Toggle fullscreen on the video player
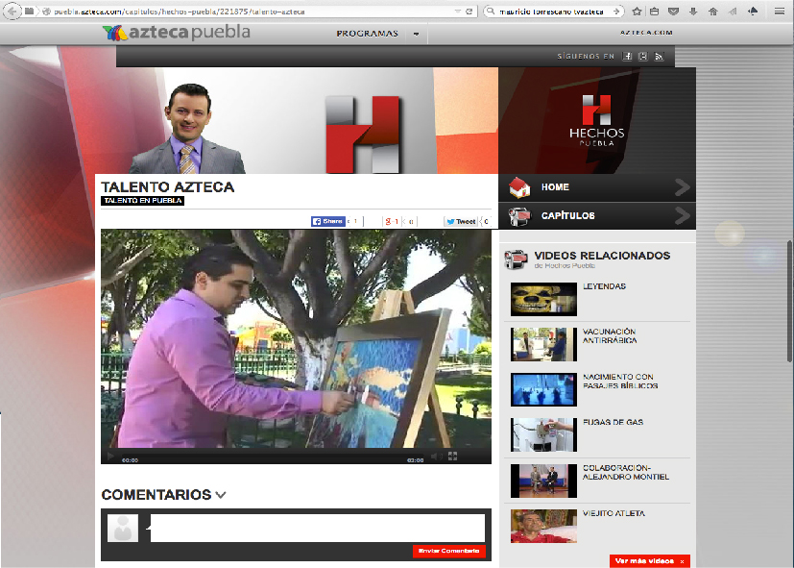 tap(452, 457)
